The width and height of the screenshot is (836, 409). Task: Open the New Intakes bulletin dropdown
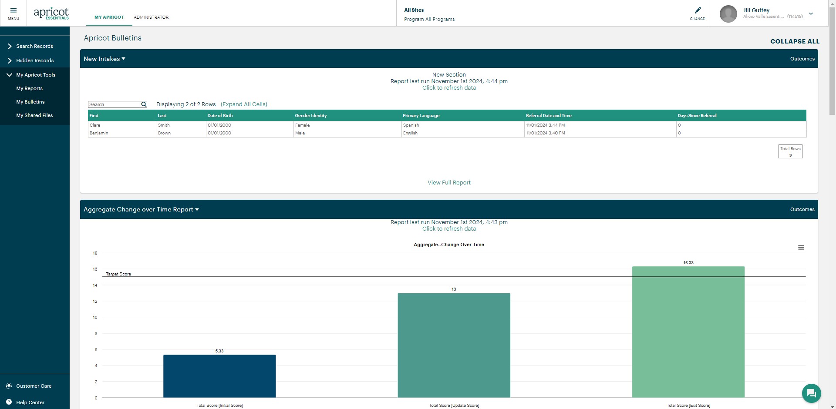pyautogui.click(x=104, y=59)
